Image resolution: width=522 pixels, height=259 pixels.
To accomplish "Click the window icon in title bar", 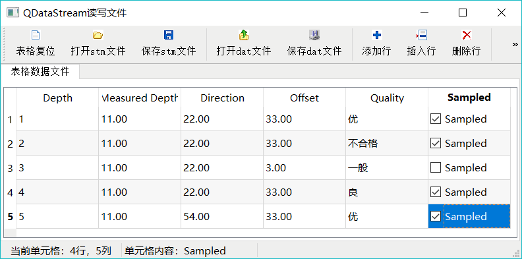I will coord(13,13).
